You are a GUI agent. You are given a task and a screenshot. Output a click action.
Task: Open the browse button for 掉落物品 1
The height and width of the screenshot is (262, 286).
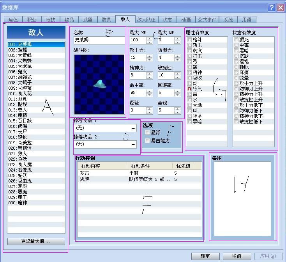click(x=134, y=128)
